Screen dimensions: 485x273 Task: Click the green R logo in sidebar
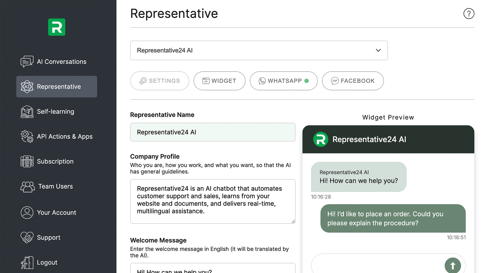(57, 27)
